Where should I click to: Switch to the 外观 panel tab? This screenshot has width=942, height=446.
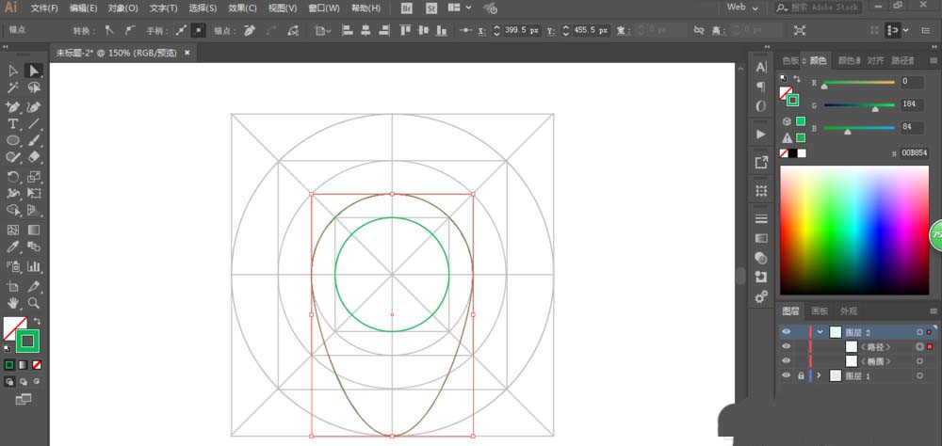(x=849, y=311)
